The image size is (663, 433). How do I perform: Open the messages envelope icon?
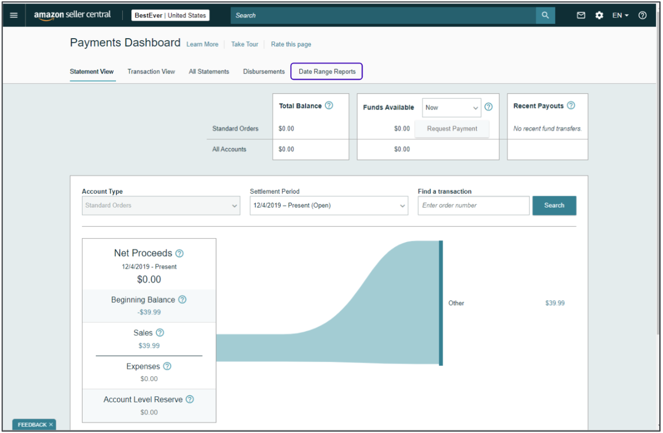tap(581, 15)
